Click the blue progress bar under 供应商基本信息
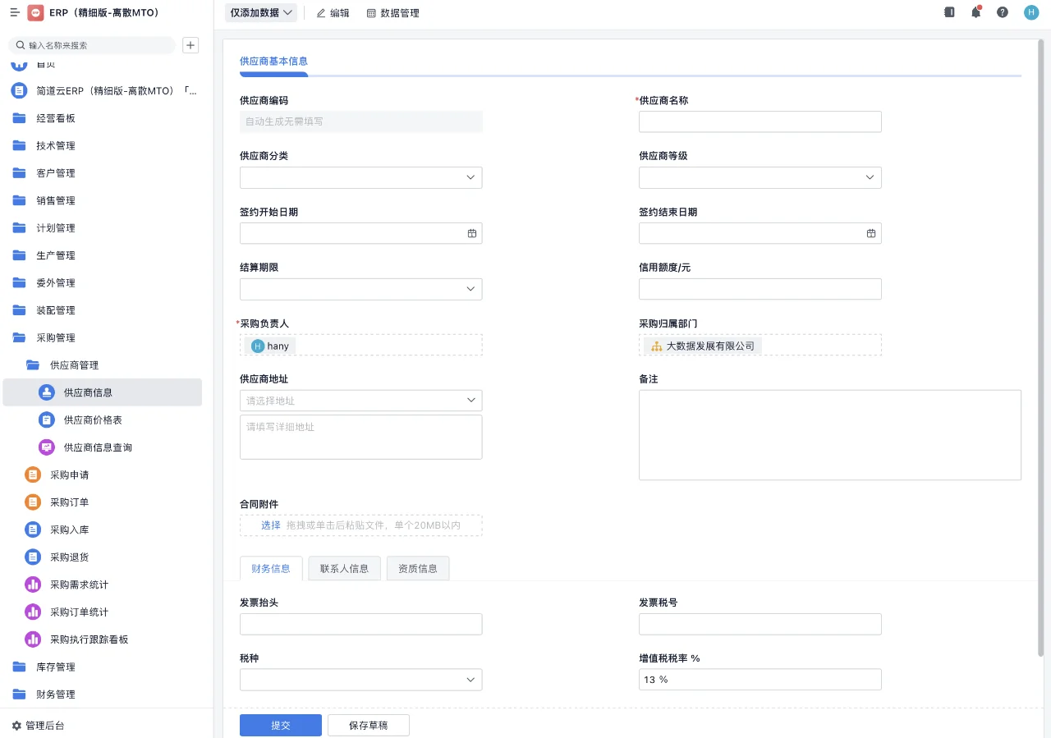 coord(273,74)
